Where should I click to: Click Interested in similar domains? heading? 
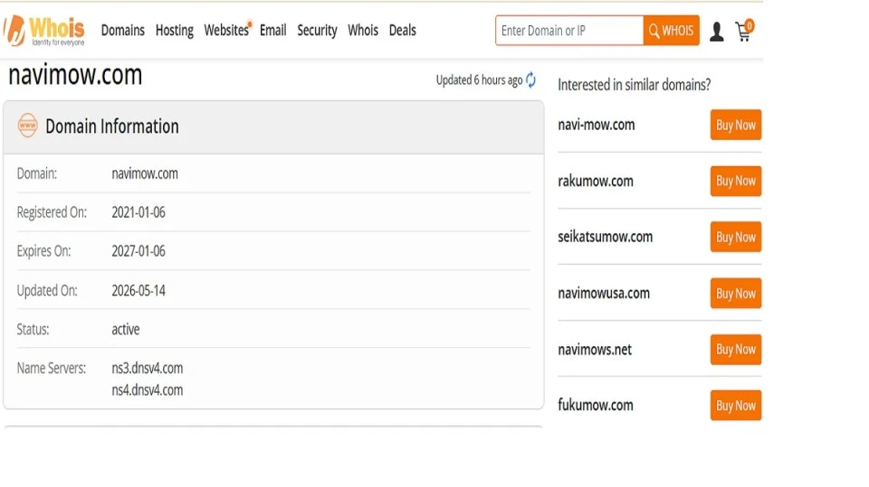click(x=634, y=85)
